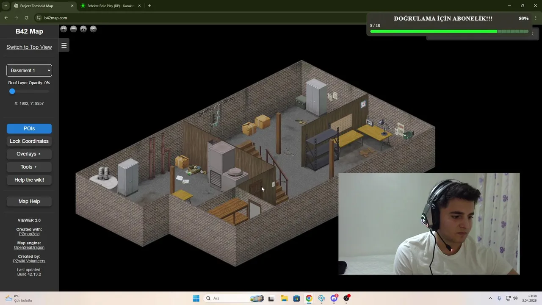Open the PZwiki Volunteers link
The image size is (542, 305).
click(29, 261)
